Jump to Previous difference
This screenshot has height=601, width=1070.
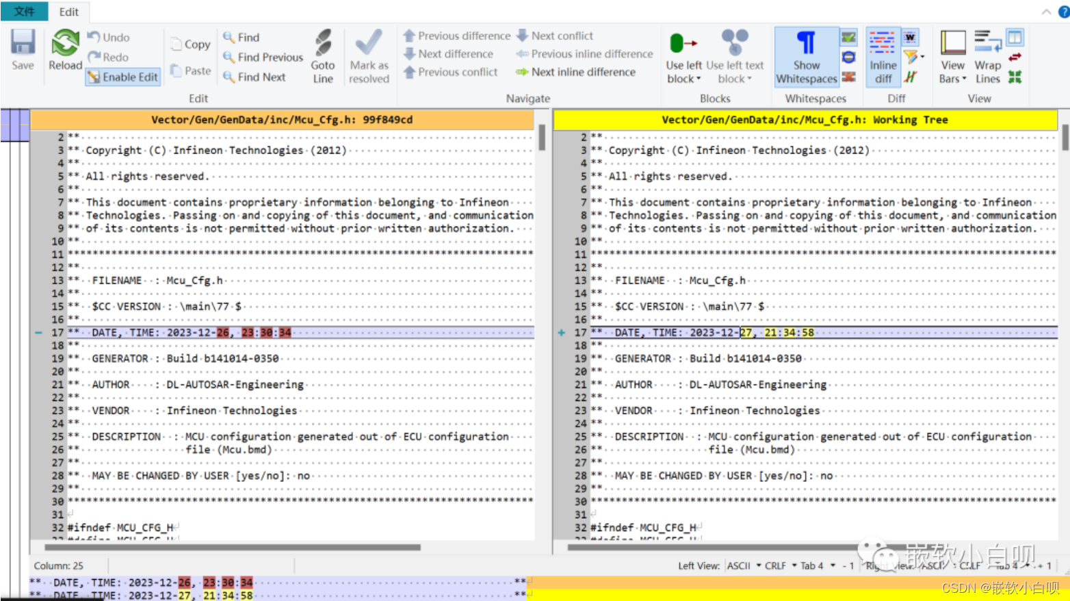click(x=456, y=36)
